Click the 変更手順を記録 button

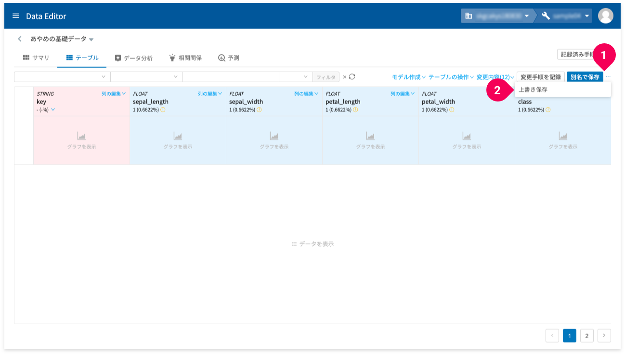pos(541,77)
